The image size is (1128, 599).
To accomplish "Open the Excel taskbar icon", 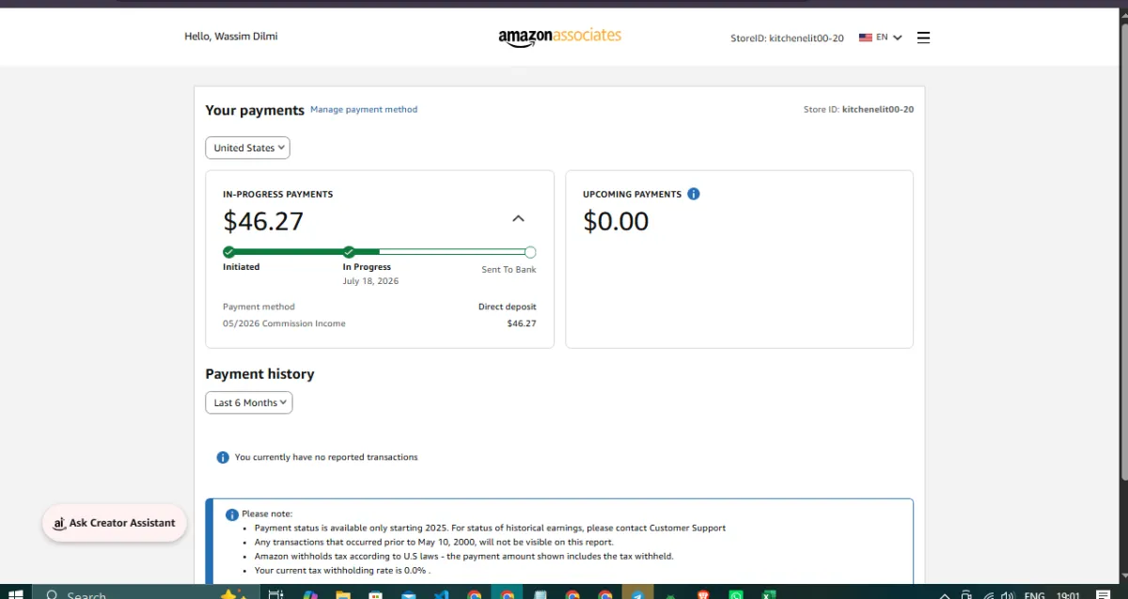I will pyautogui.click(x=769, y=594).
